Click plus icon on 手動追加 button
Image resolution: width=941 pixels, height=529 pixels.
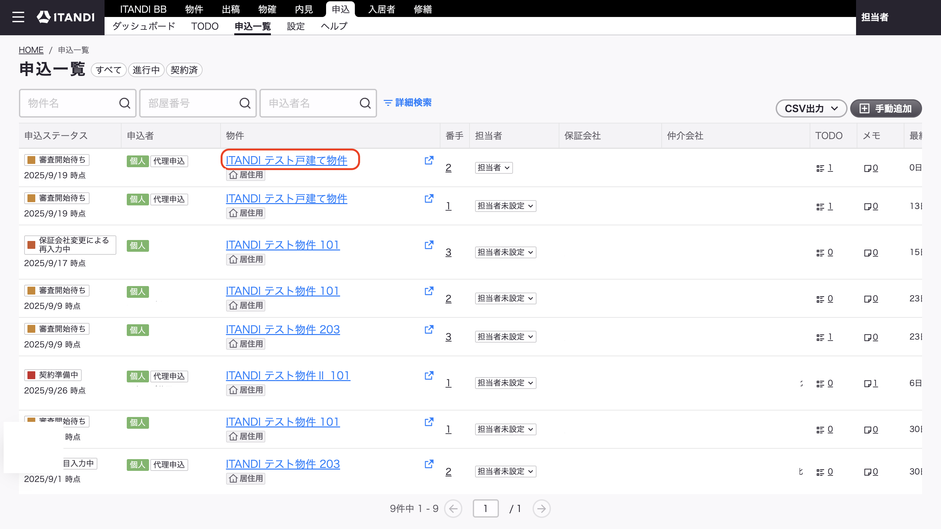pyautogui.click(x=864, y=108)
